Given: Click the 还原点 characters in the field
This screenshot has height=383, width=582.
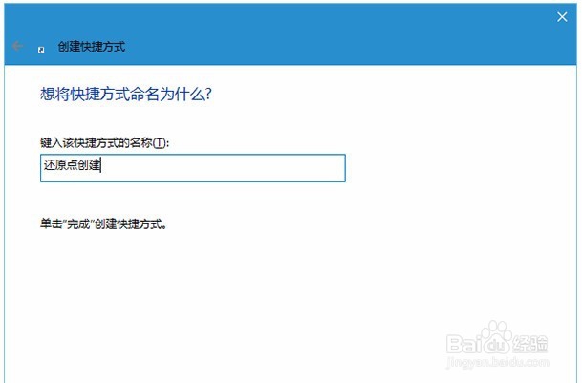Looking at the screenshot, I should click(60, 165).
